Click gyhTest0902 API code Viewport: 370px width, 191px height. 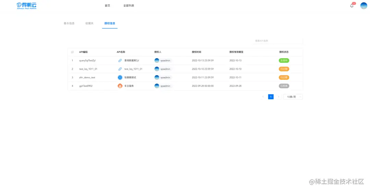[x=86, y=86]
